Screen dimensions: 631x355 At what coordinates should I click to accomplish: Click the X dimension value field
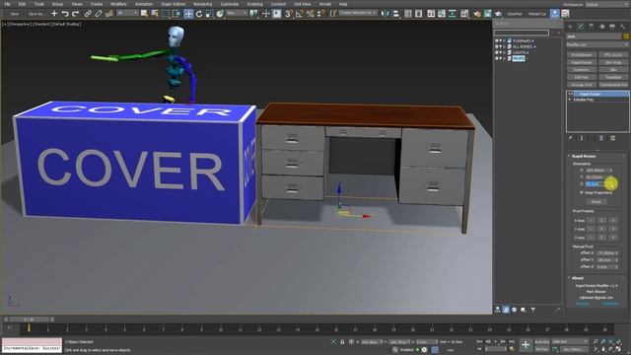coord(597,171)
